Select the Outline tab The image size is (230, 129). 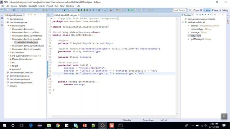[x=187, y=15]
